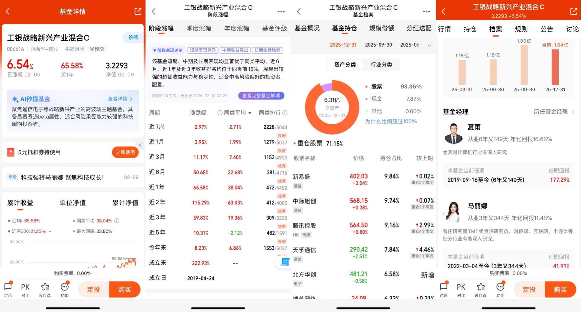Viewport: 581px width, 312px height.
Task: Tap 设自选 star icon in first screen
Action: (x=45, y=290)
